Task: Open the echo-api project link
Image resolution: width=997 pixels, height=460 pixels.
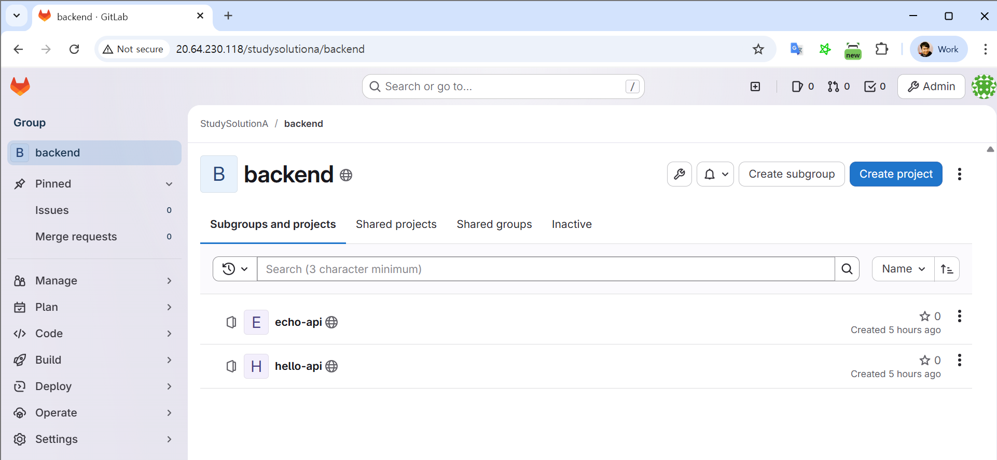Action: click(x=298, y=322)
